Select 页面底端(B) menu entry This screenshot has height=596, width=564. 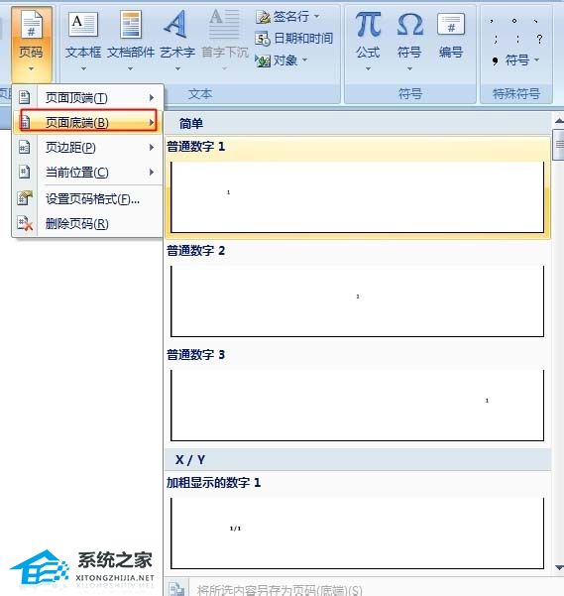click(x=88, y=122)
